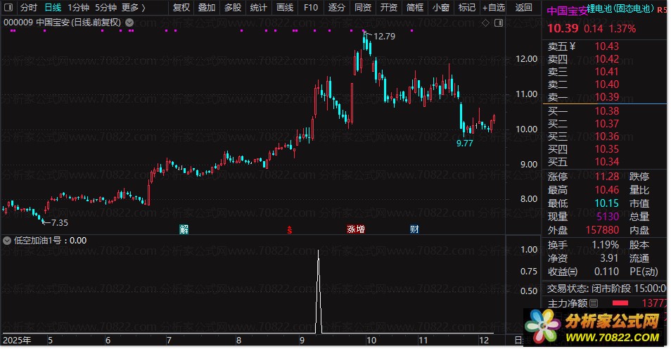
Task: Open the 多股 multi-stock view
Action: pos(233,7)
